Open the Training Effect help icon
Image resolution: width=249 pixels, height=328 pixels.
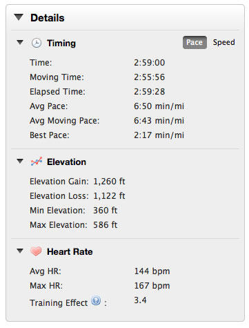pyautogui.click(x=96, y=300)
